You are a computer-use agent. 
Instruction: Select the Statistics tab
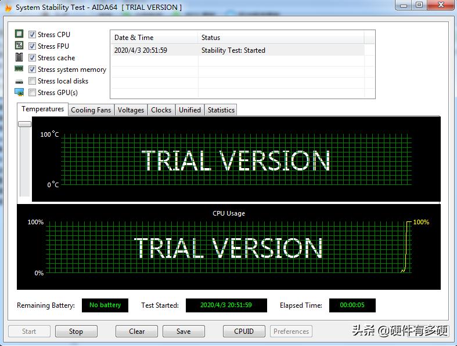tap(221, 110)
